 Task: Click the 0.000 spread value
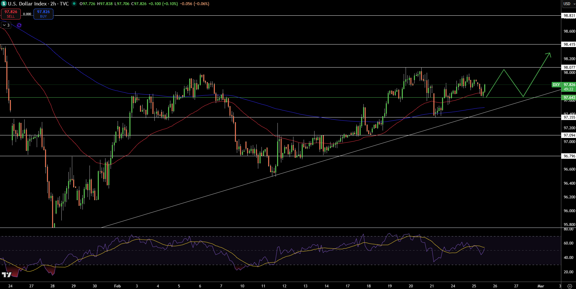pyautogui.click(x=27, y=14)
